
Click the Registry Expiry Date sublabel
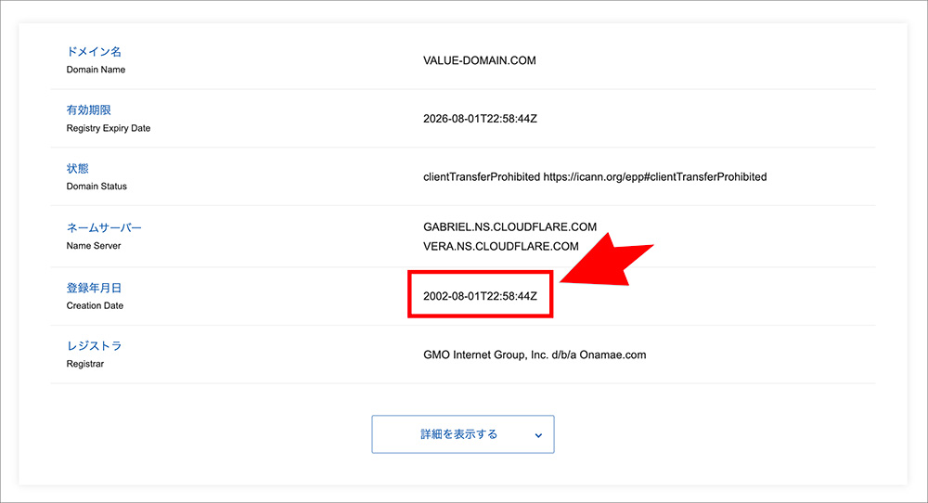click(x=109, y=128)
